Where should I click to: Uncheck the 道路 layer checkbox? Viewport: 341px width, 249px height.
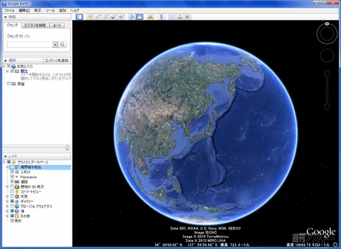pyautogui.click(x=12, y=182)
